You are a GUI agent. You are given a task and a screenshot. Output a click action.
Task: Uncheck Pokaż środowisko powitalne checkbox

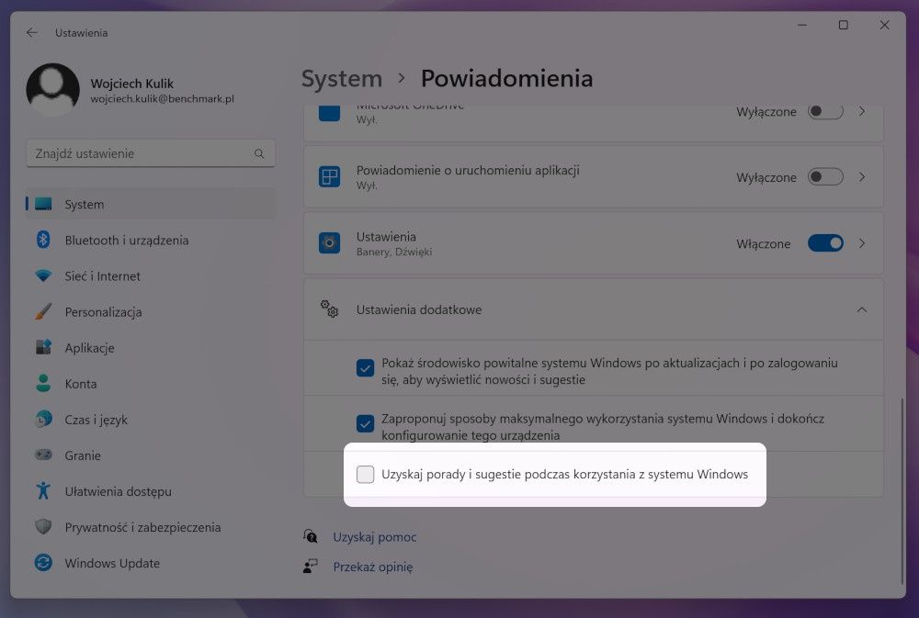coord(365,368)
